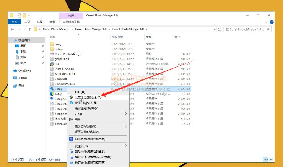
Task: Expand the ribbon with the chevron
Action: pyautogui.click(x=267, y=22)
